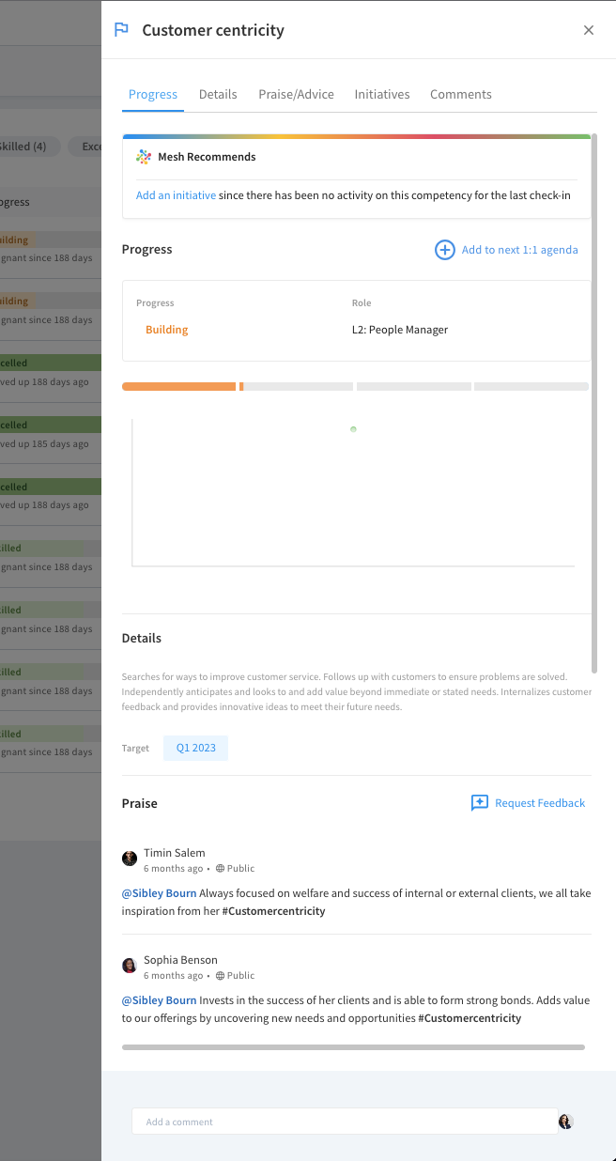Image resolution: width=616 pixels, height=1161 pixels.
Task: Click Add to next 1:1 agenda
Action: pos(519,250)
